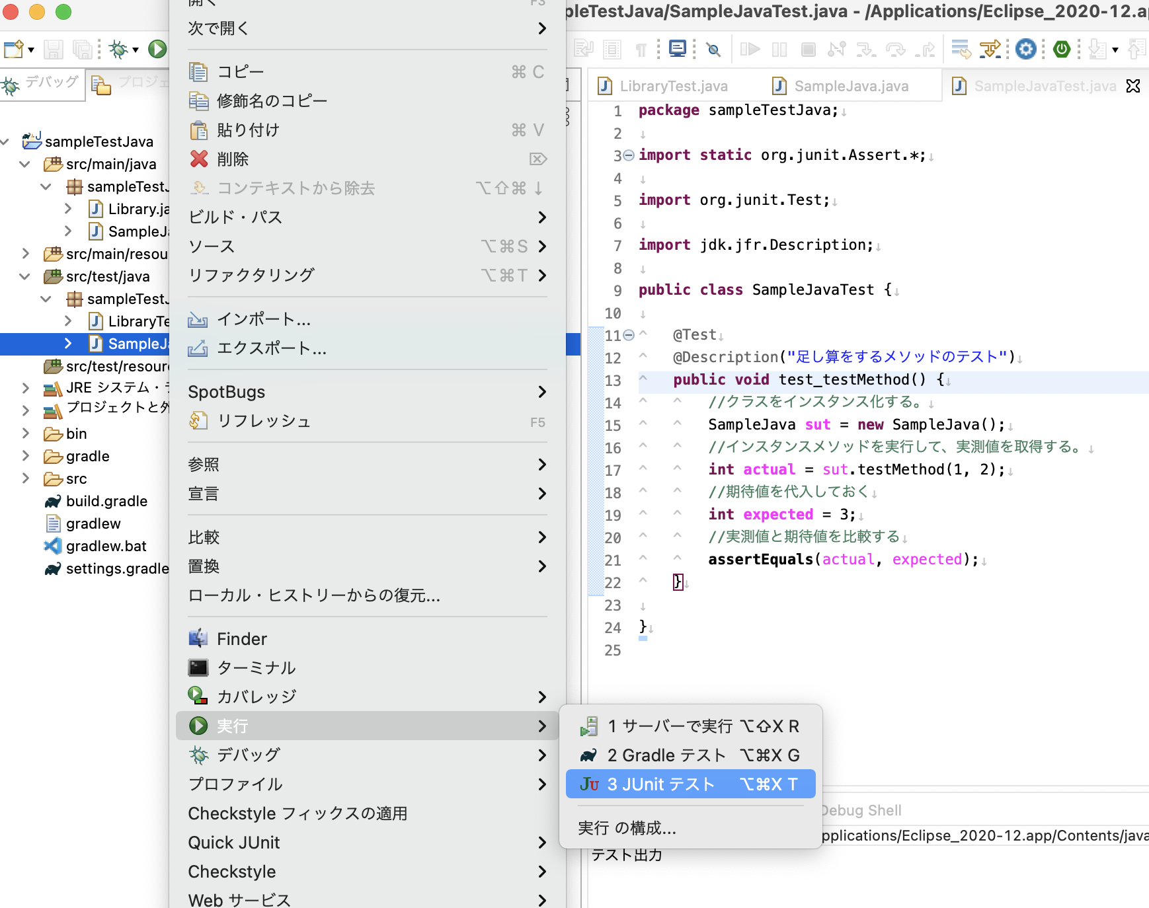Click the Terminate stop icon
Screen dimensions: 1149x908
808,49
